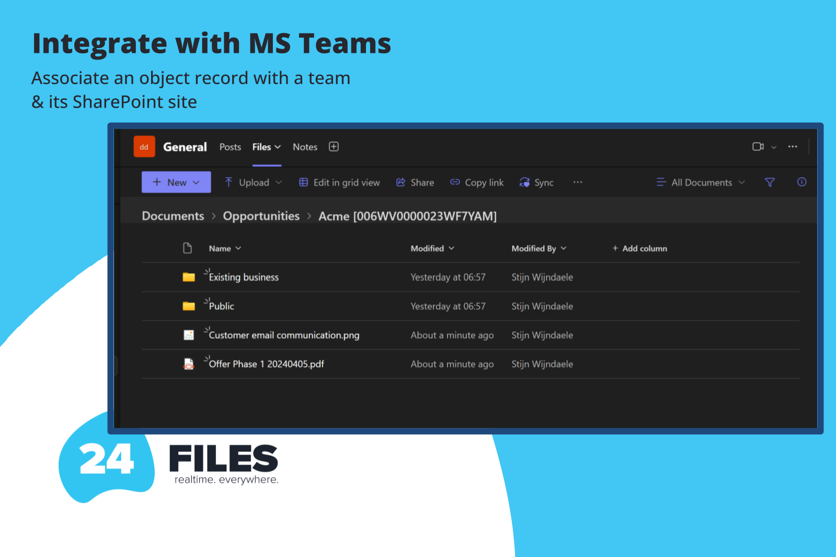
Task: Open toolbar overflow ellipsis after Sync
Action: (578, 182)
